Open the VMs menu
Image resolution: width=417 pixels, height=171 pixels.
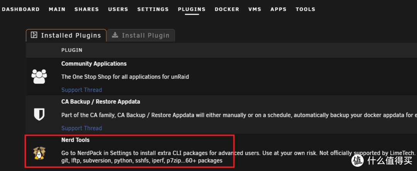pos(255,9)
